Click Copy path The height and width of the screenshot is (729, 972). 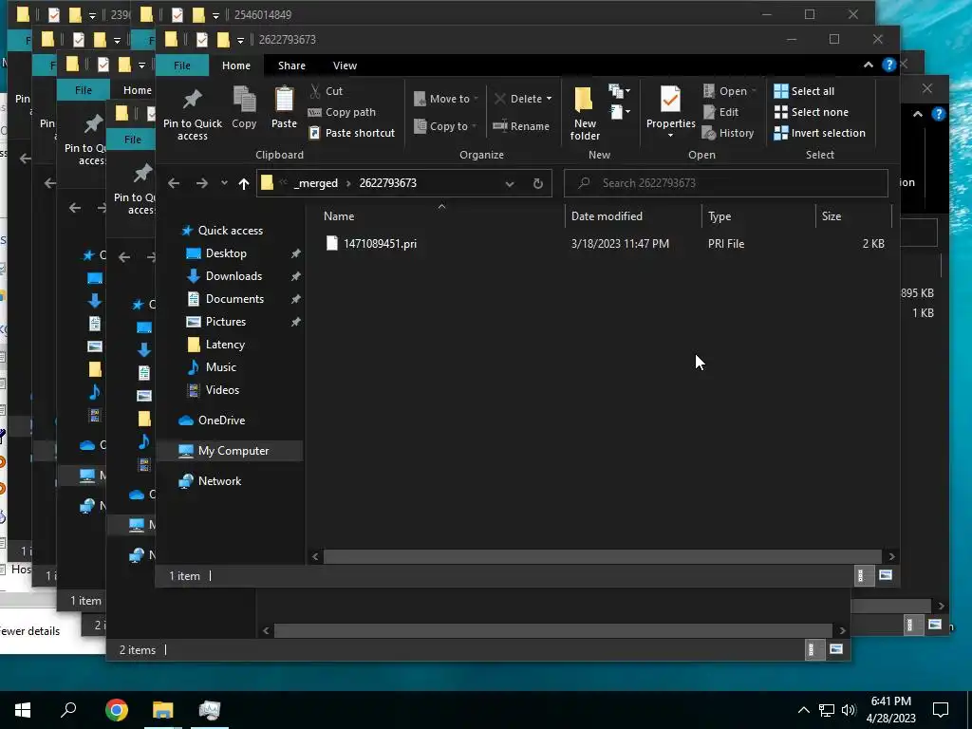[x=342, y=112]
